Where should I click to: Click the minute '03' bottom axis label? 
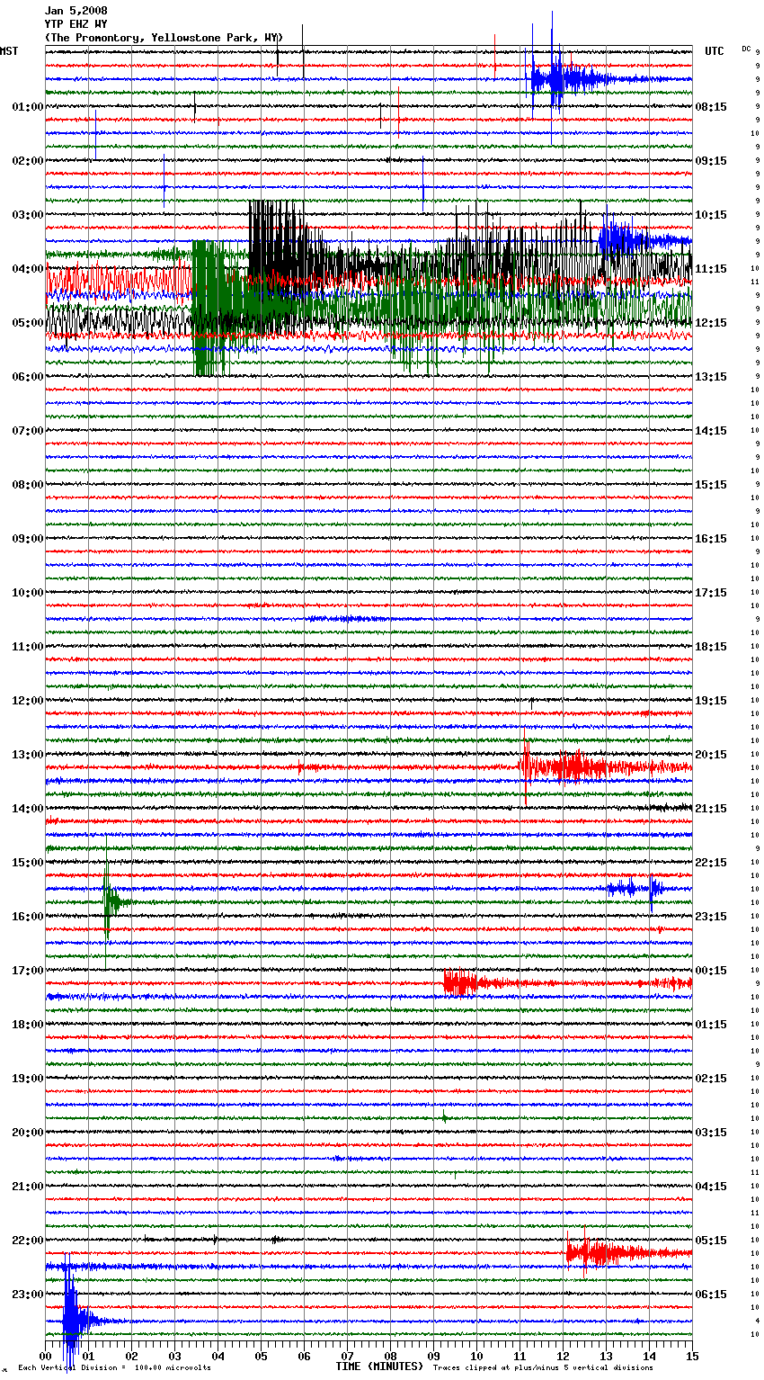point(174,1356)
